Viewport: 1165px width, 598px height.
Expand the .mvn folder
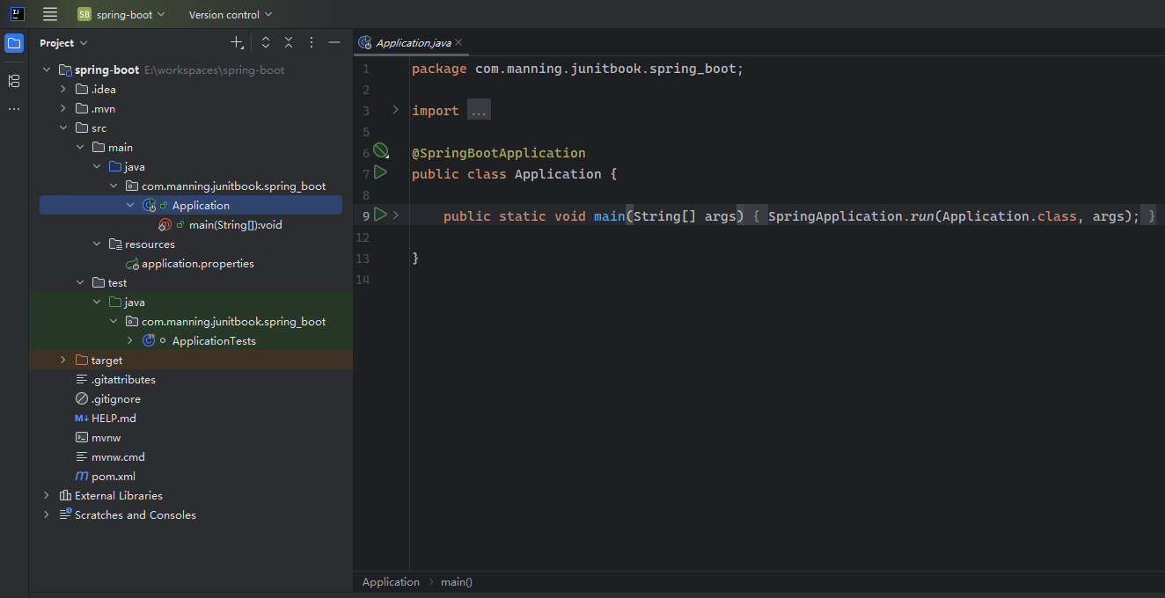point(63,108)
